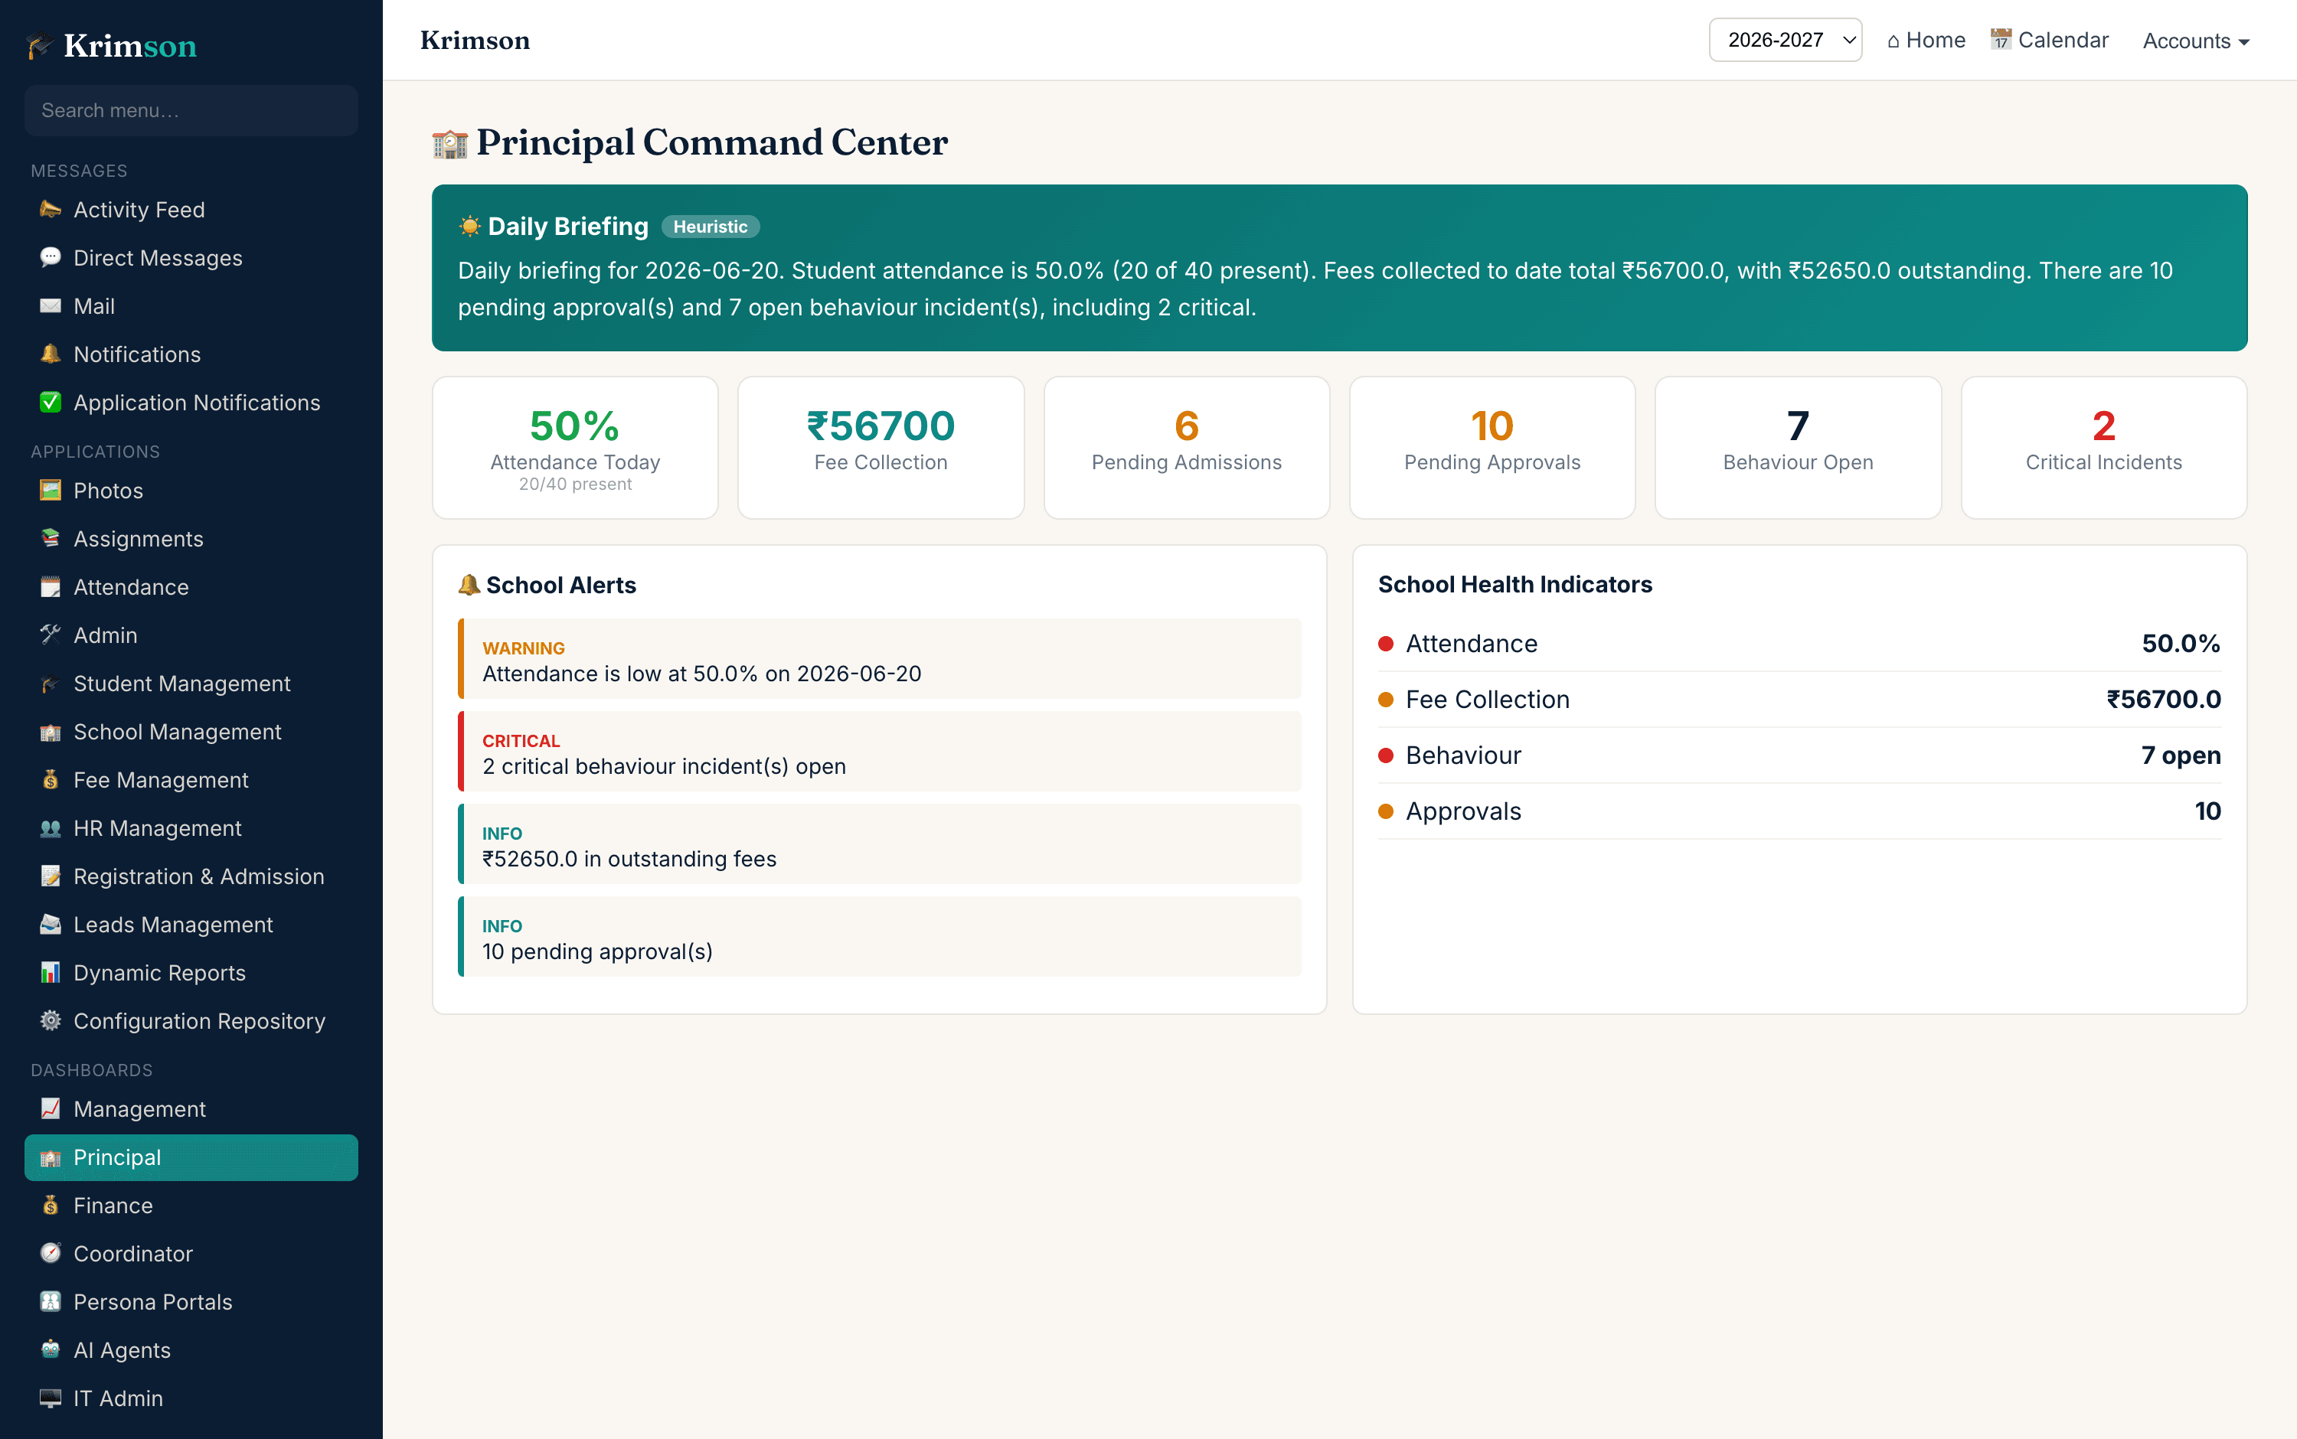The width and height of the screenshot is (2297, 1439).
Task: Click the Approvals 10 indicator row
Action: point(1799,811)
